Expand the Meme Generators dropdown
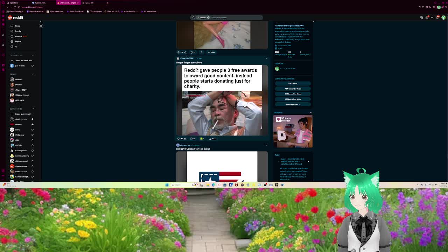 293,104
